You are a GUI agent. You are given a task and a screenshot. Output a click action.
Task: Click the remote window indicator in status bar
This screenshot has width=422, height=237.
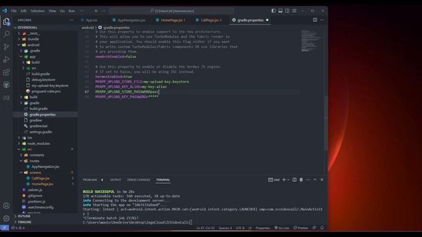(5, 228)
